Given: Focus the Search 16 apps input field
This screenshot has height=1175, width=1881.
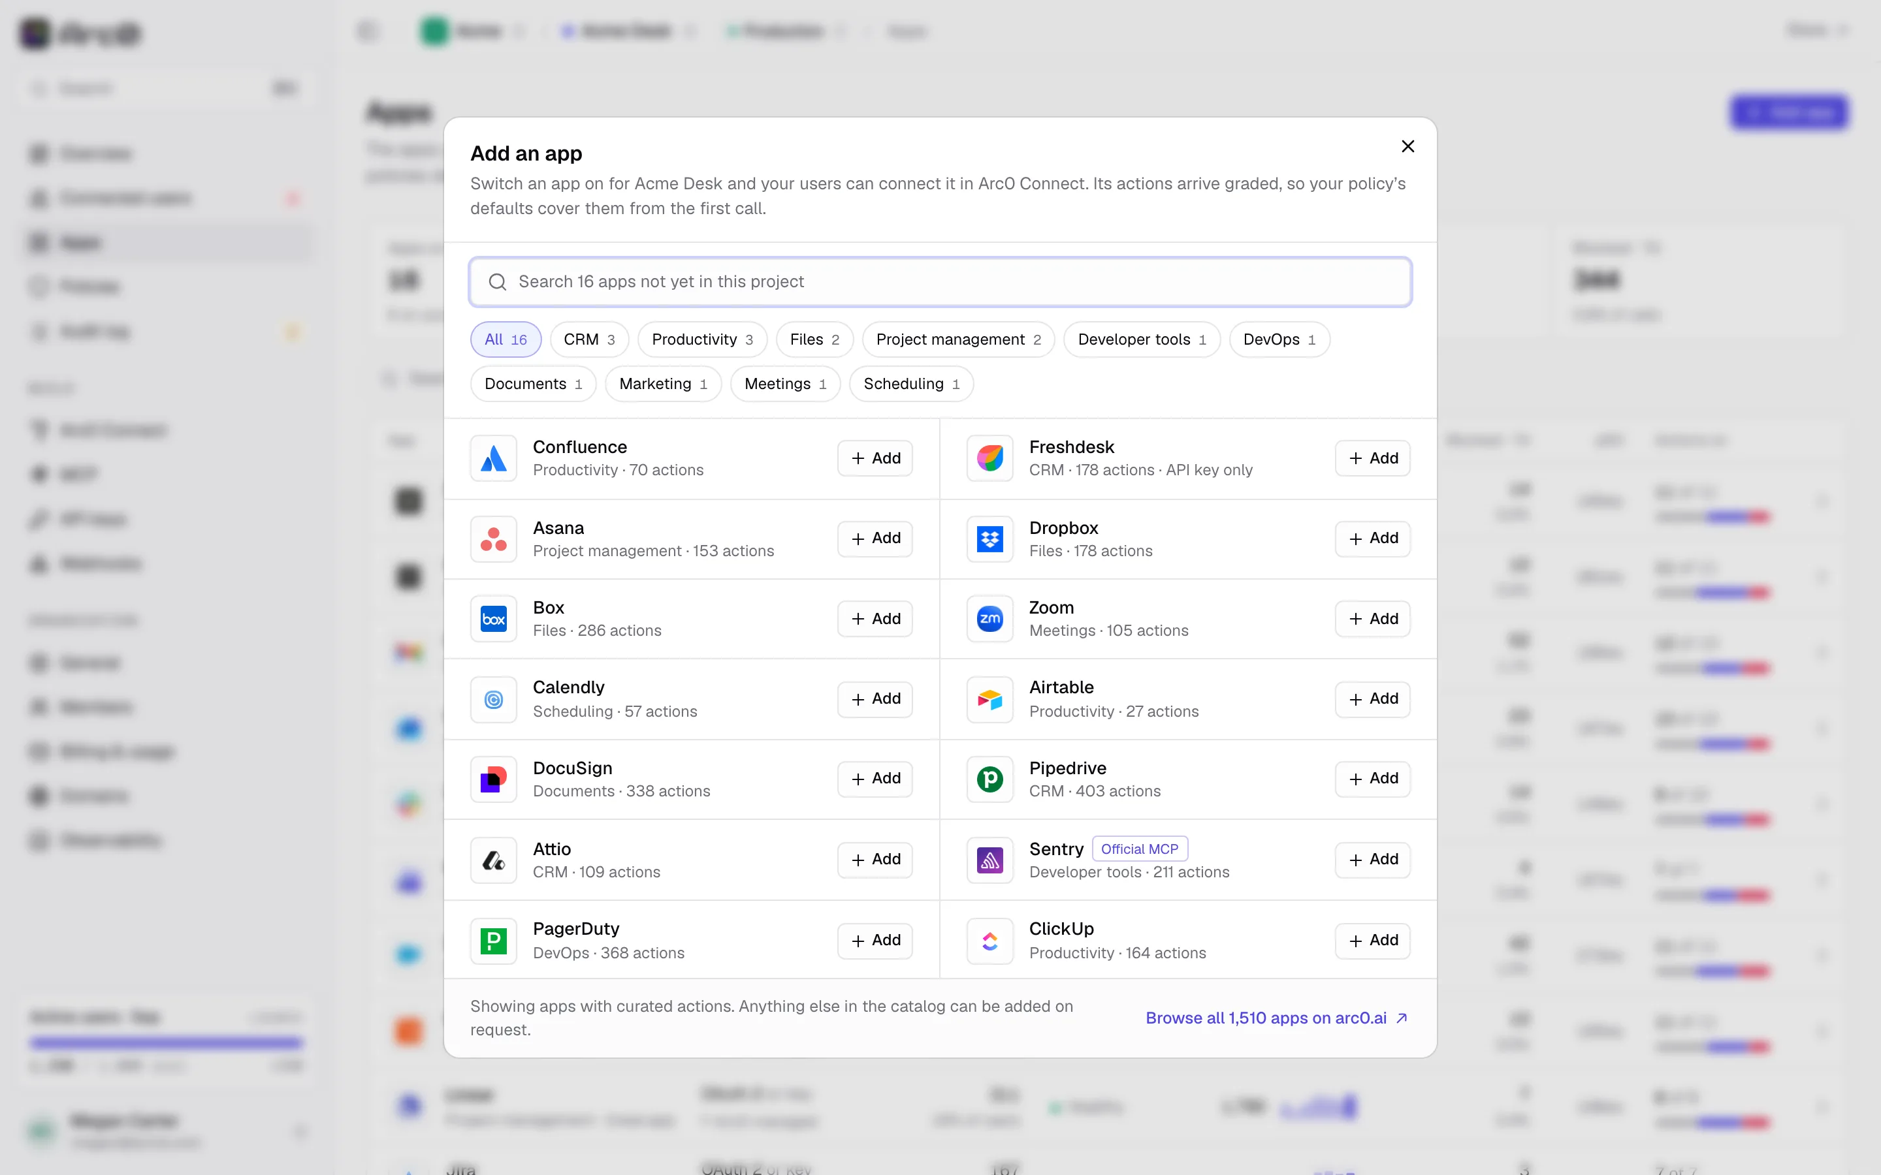Looking at the screenshot, I should pyautogui.click(x=940, y=281).
